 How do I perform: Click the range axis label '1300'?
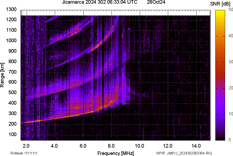point(11,9)
